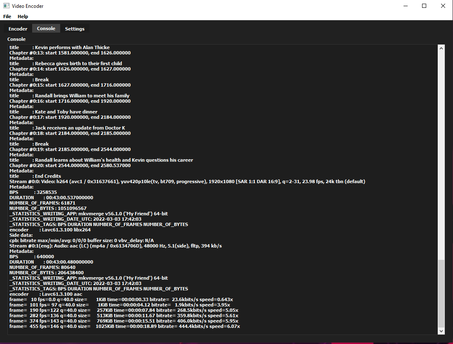The image size is (453, 344).
Task: Open the Settings tab
Action: 75,29
